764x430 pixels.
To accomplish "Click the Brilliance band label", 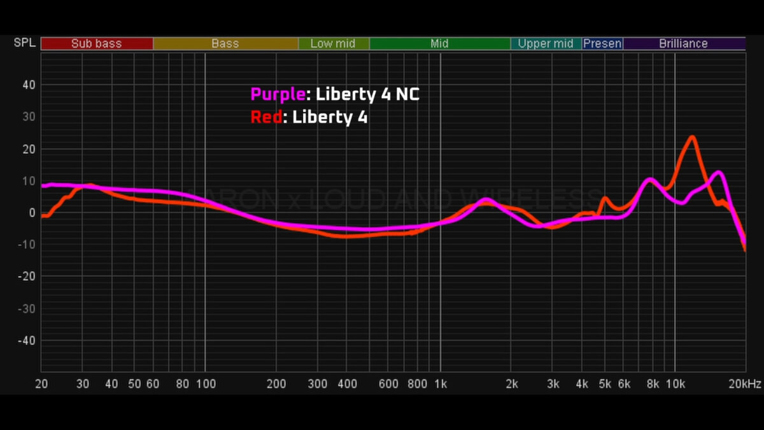I will coord(684,44).
